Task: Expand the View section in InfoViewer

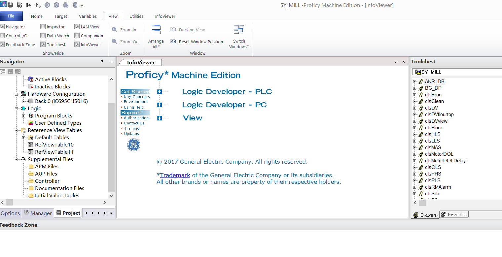Action: (160, 118)
